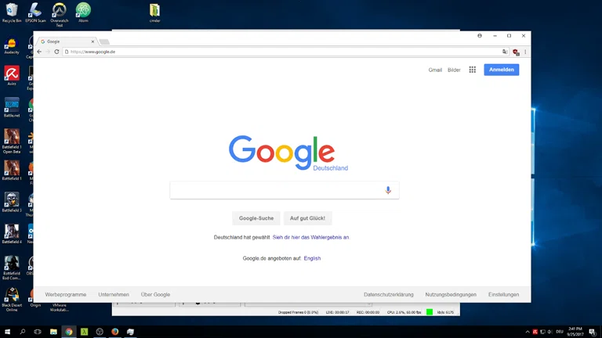Select the Overwatch Test desktop shortcut
The height and width of the screenshot is (338, 602).
(x=60, y=15)
